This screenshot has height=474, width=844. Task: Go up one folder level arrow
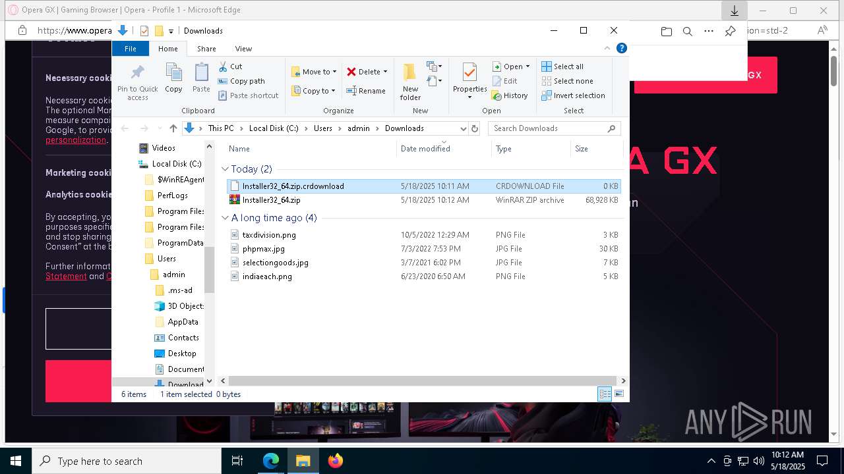[x=173, y=128]
